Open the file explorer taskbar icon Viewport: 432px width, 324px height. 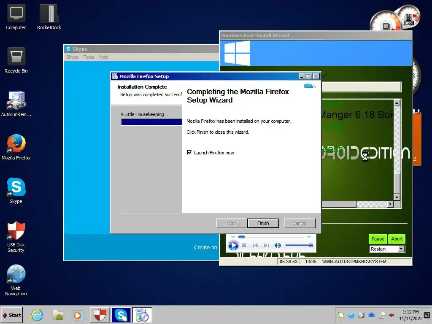(58, 315)
